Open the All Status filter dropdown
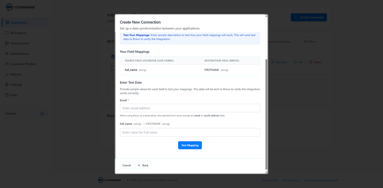This screenshot has height=188, width=383. (313, 42)
